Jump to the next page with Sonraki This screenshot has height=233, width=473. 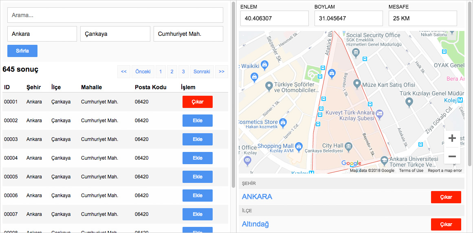pos(202,72)
